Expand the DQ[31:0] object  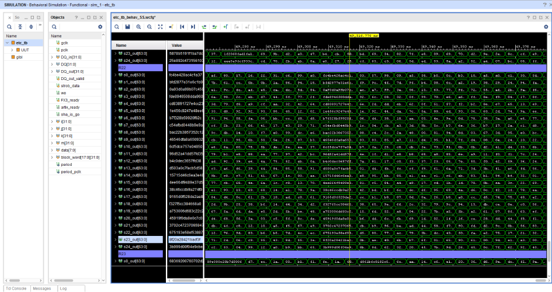(x=52, y=64)
